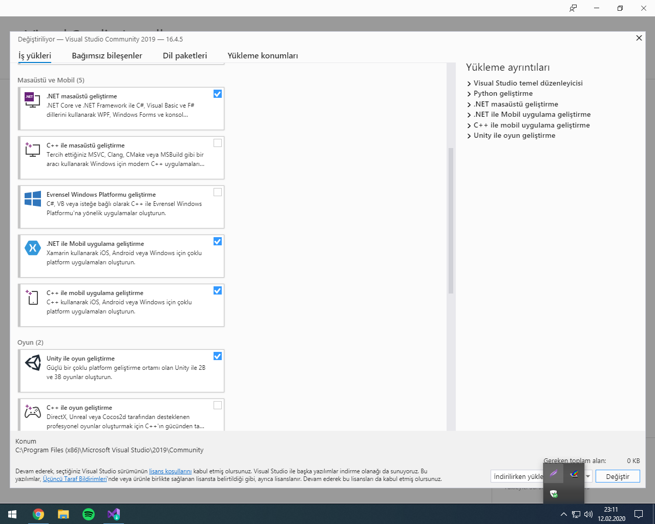
Task: Click the Windows Security shield tray icon
Action: [x=554, y=494]
